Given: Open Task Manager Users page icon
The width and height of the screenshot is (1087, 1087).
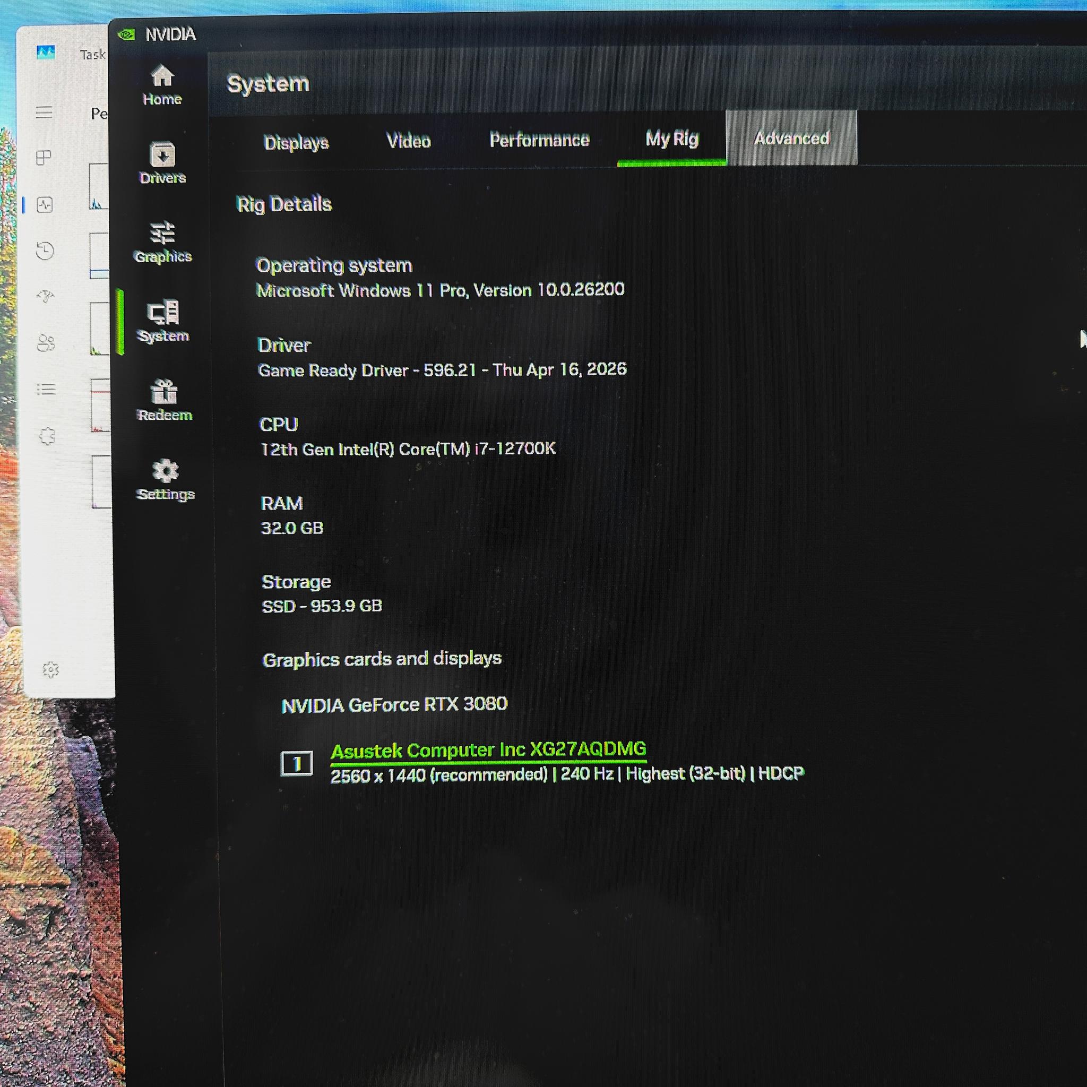Looking at the screenshot, I should tap(46, 343).
